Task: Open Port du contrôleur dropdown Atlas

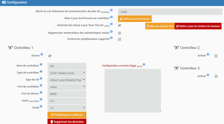Action: [x=67, y=87]
